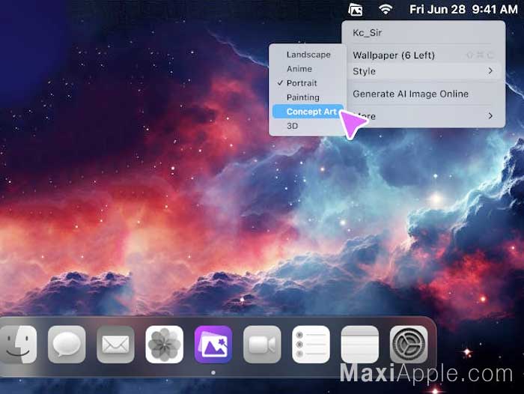The image size is (524, 394).
Task: Select the checked Portrait style
Action: [x=308, y=83]
